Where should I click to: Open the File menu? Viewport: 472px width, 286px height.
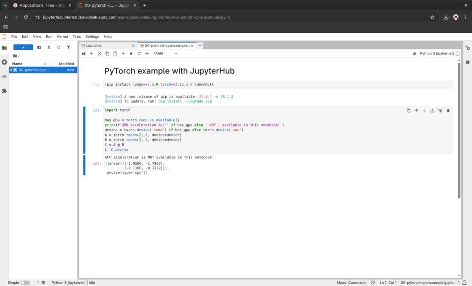pyautogui.click(x=14, y=37)
